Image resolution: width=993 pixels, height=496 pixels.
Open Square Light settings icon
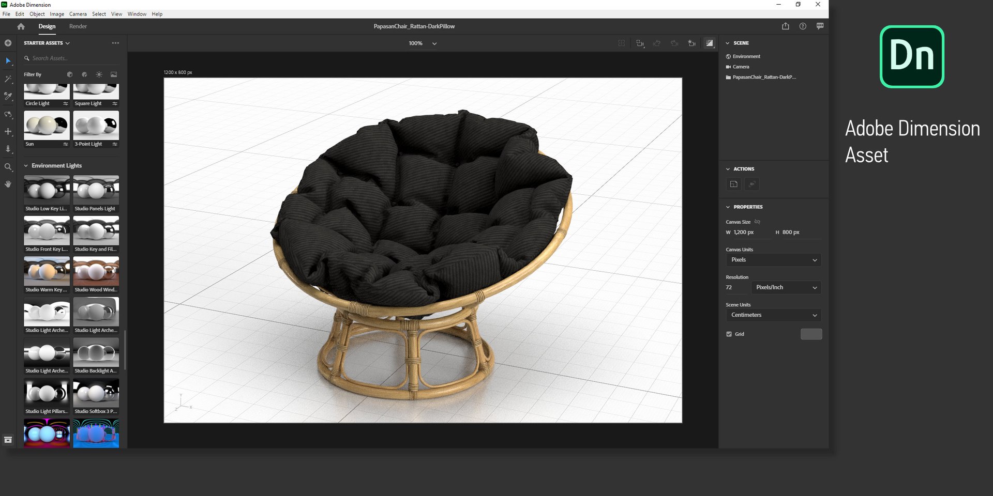[x=115, y=104]
